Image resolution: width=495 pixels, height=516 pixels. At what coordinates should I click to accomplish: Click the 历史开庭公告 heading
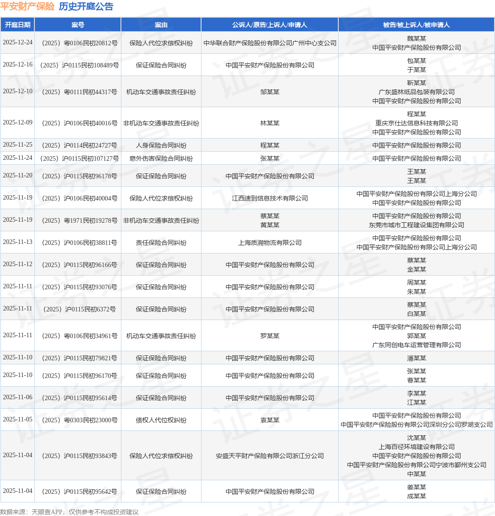pos(86,7)
